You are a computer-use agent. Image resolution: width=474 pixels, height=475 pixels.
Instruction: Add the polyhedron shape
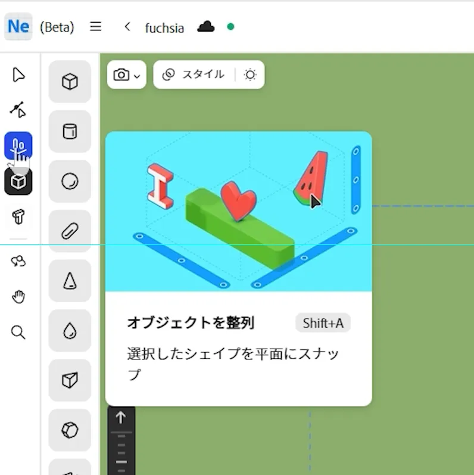coord(70,430)
